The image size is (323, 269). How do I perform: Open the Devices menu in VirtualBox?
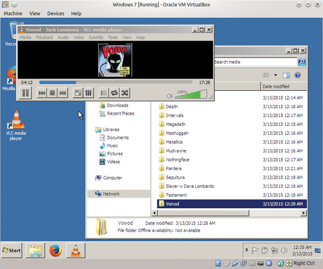(55, 13)
